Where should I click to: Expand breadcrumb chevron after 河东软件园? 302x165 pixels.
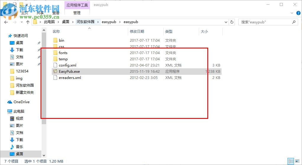[98, 22]
